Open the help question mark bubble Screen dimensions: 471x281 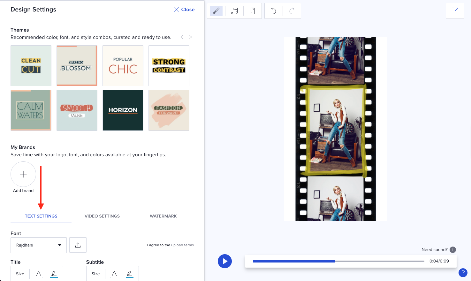[x=463, y=273]
